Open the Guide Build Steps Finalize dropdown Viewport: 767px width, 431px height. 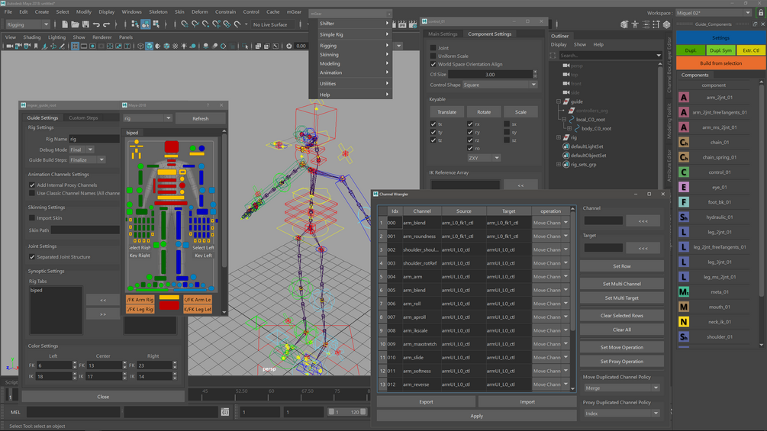coord(87,159)
